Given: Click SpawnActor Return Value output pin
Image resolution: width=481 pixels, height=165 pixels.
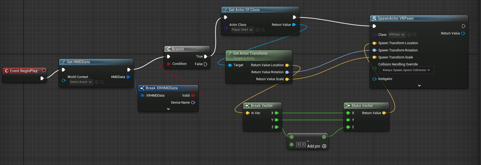Looking at the screenshot, I should point(463,33).
